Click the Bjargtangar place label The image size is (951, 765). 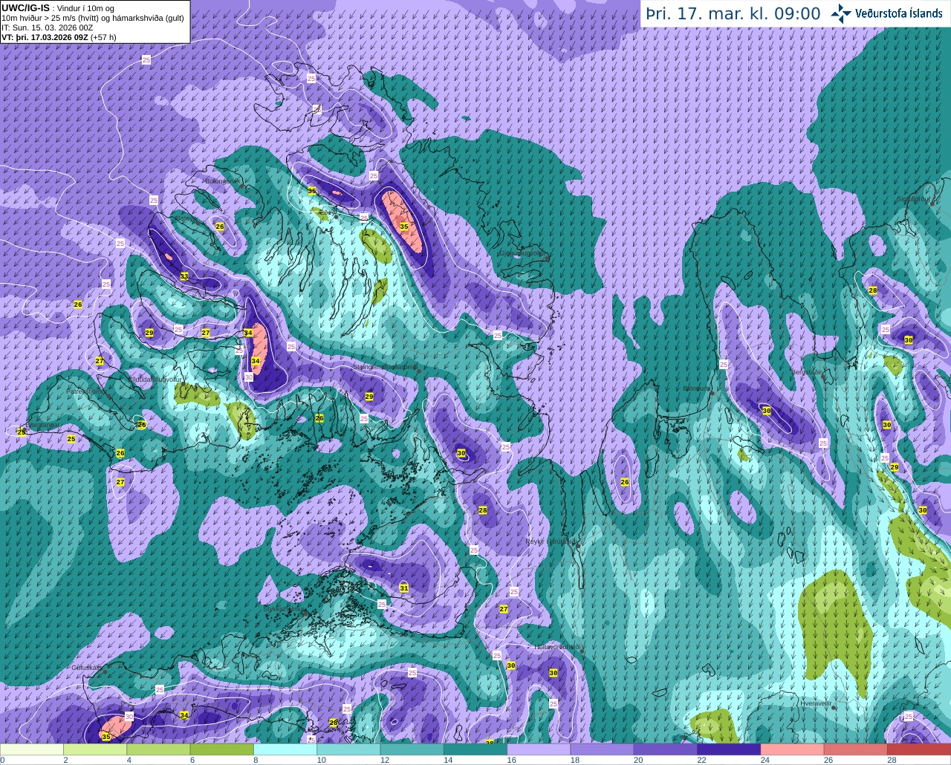(x=42, y=425)
